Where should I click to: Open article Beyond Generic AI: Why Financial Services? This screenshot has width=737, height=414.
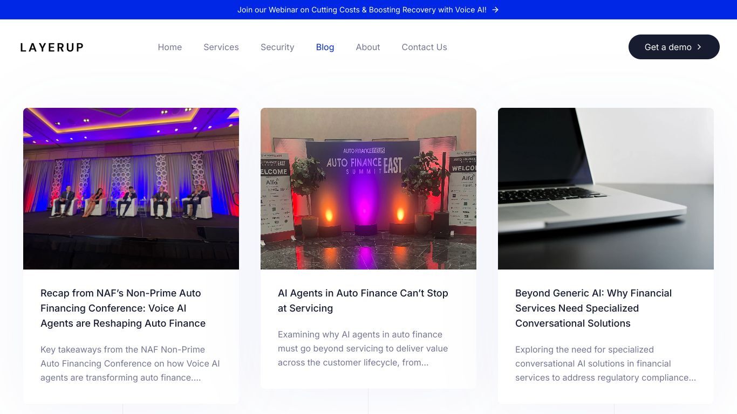(593, 308)
